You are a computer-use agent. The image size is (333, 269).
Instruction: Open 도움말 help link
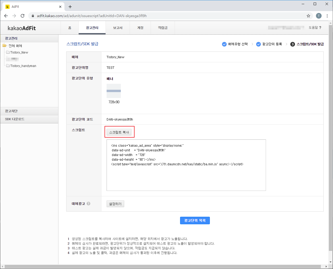315,27
